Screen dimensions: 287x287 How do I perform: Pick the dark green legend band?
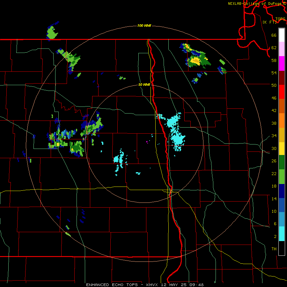[282, 162]
